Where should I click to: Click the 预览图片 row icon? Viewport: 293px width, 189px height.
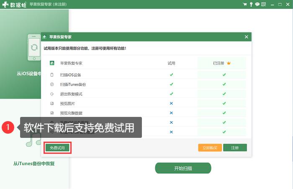[x=52, y=104]
